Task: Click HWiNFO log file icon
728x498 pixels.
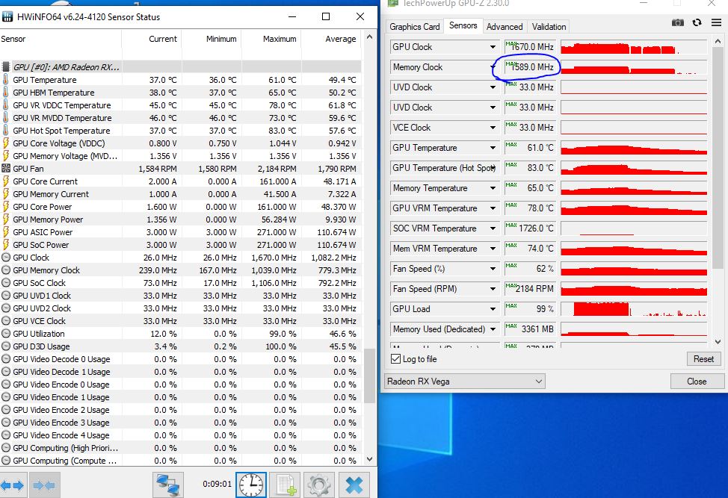Action: click(x=286, y=485)
